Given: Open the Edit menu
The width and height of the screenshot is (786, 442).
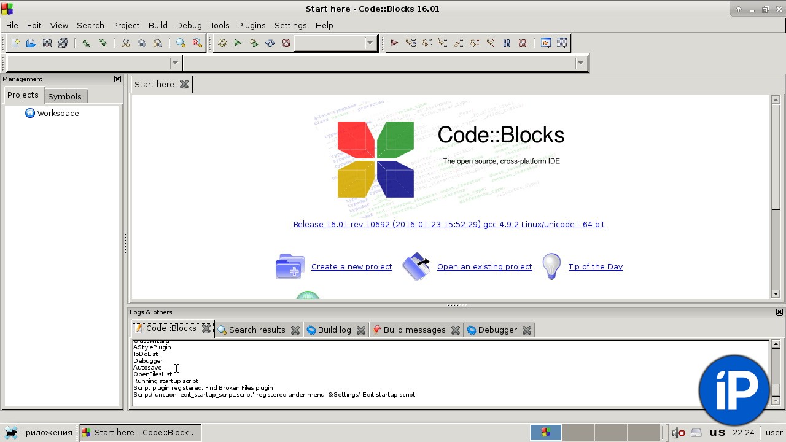Looking at the screenshot, I should click(x=34, y=25).
